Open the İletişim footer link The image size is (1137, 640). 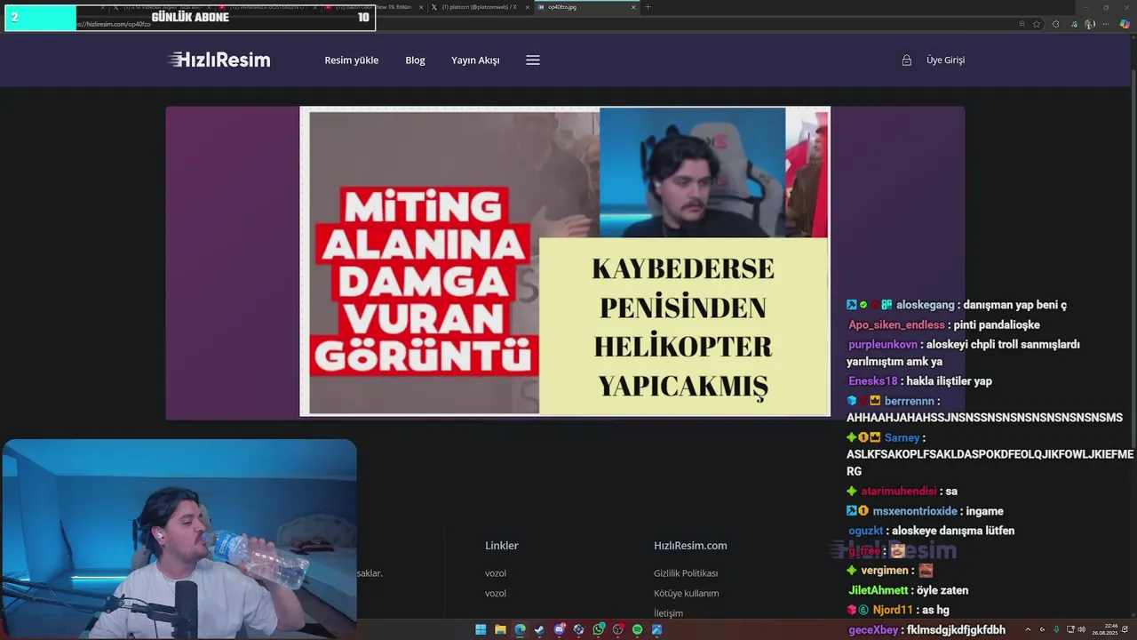click(x=668, y=613)
